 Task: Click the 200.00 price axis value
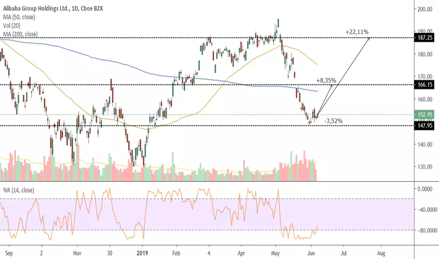point(425,9)
